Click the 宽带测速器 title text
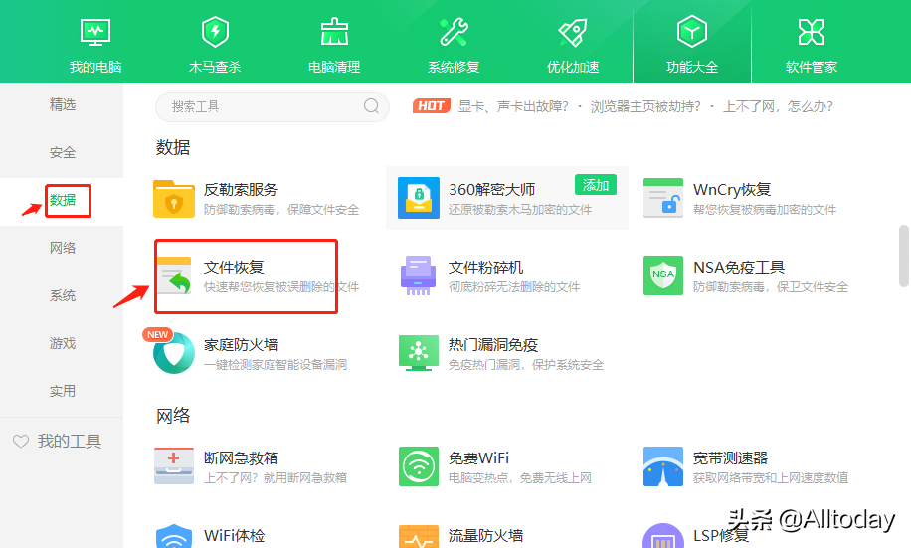 click(730, 458)
